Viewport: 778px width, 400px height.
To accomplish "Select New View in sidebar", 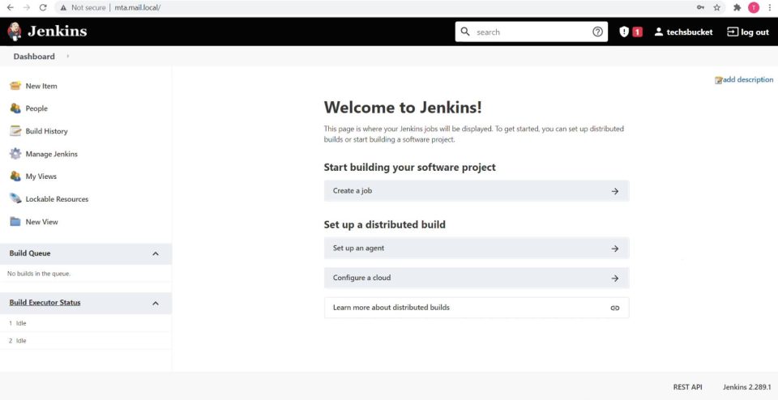I will 41,222.
